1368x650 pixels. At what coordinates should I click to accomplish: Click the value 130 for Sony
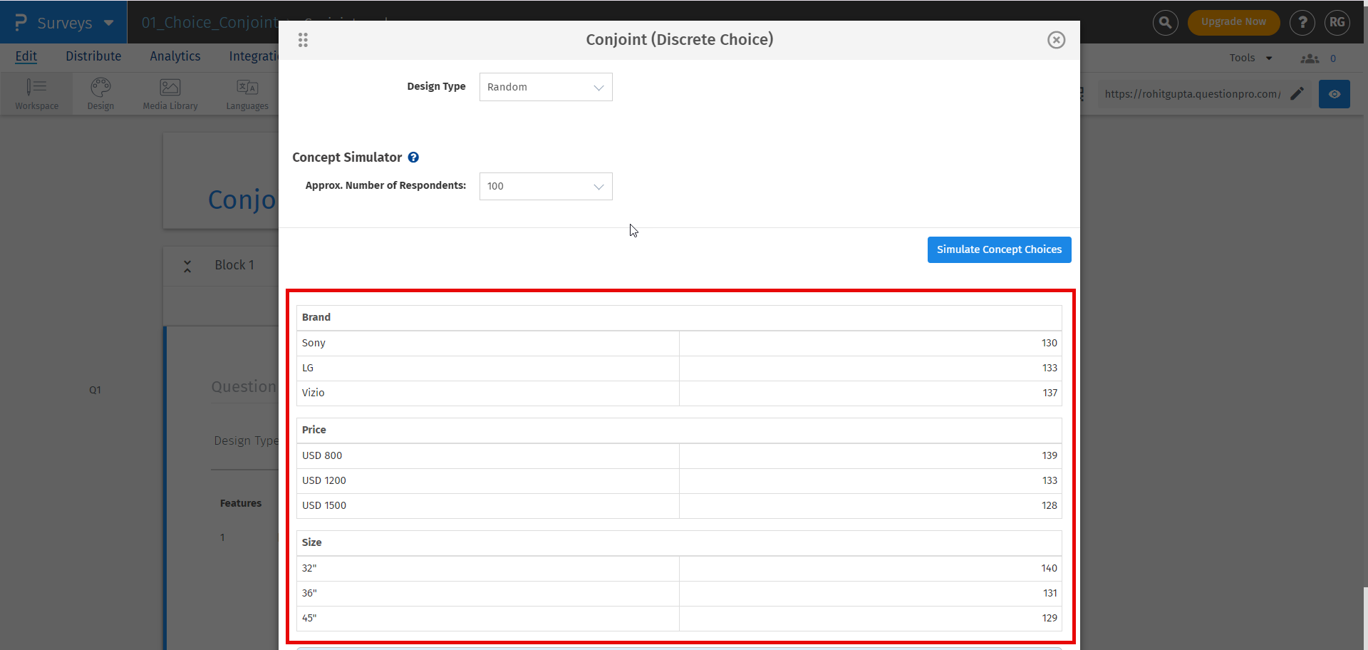(x=1049, y=344)
